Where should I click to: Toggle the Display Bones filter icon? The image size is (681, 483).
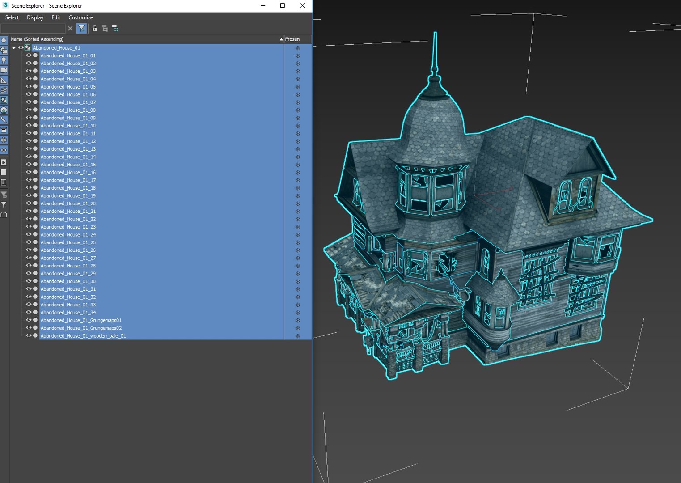[x=4, y=120]
